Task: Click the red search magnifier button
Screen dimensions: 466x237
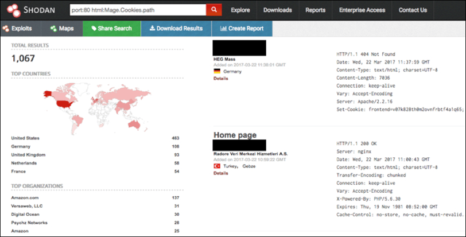Action: (214, 10)
